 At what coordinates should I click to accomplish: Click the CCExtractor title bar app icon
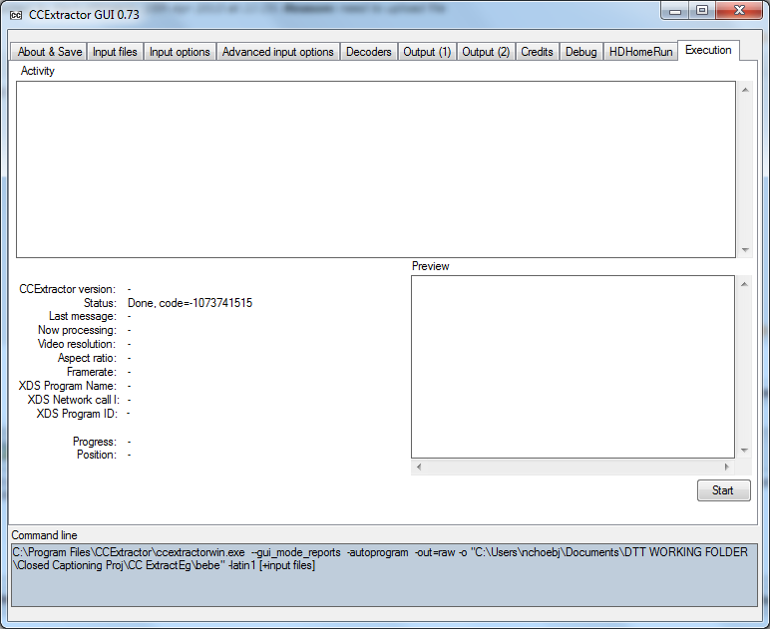point(16,15)
